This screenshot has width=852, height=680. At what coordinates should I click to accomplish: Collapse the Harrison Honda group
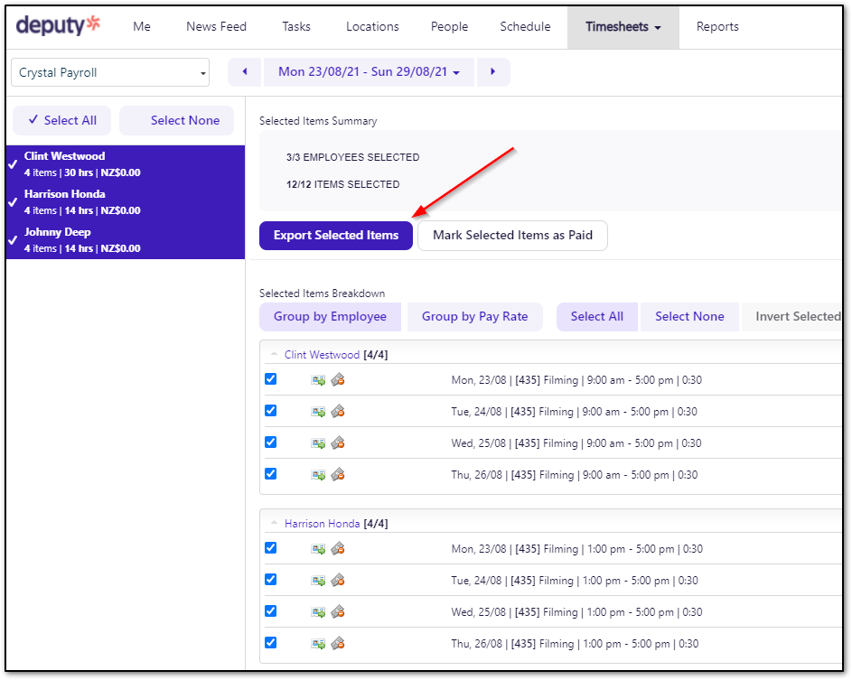pyautogui.click(x=274, y=523)
